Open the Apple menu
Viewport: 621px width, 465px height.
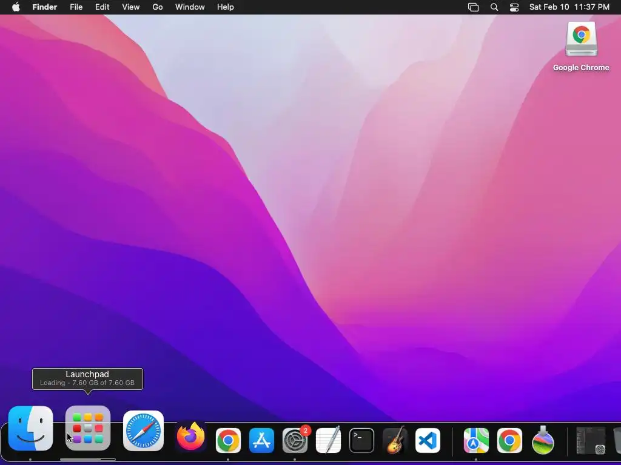pyautogui.click(x=16, y=7)
